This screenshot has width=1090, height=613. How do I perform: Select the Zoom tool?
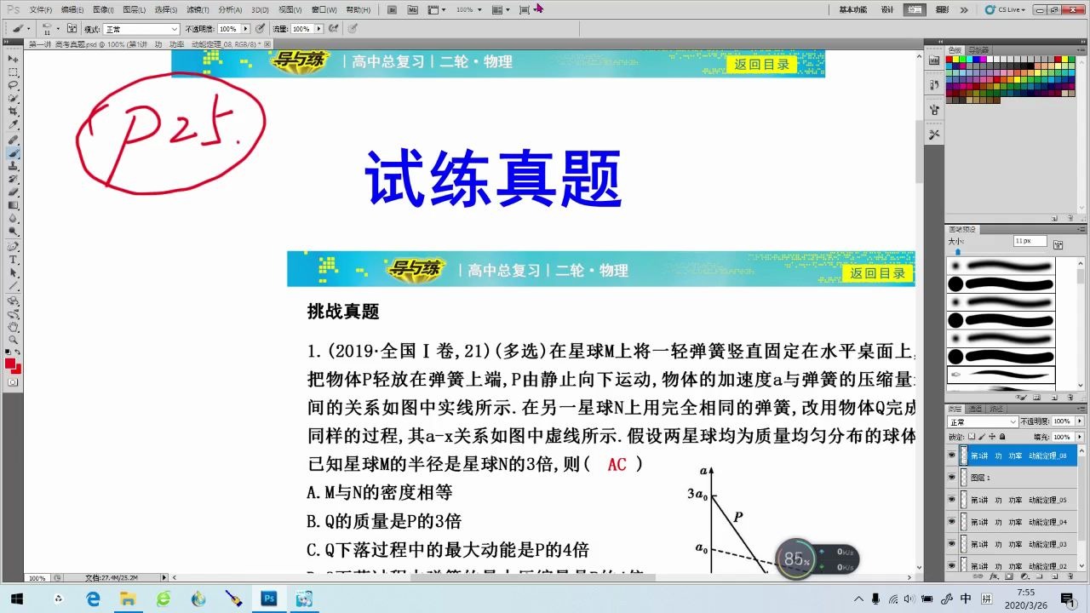tap(13, 341)
